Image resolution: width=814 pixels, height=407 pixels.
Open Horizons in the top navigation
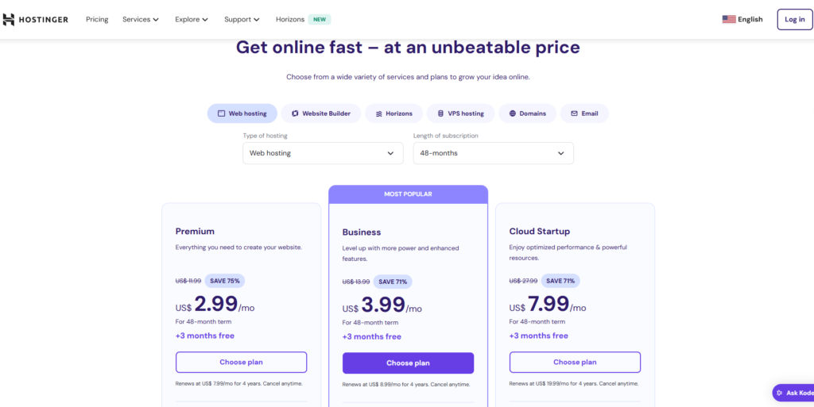290,19
